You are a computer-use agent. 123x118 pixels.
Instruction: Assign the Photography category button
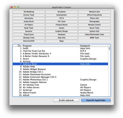[x=94, y=21]
